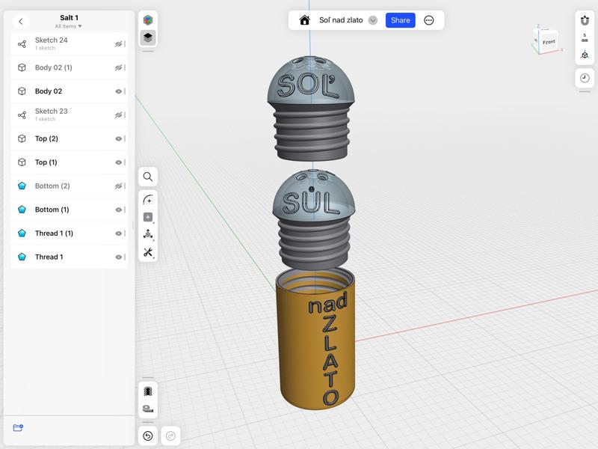Open the History clock panel

(585, 78)
